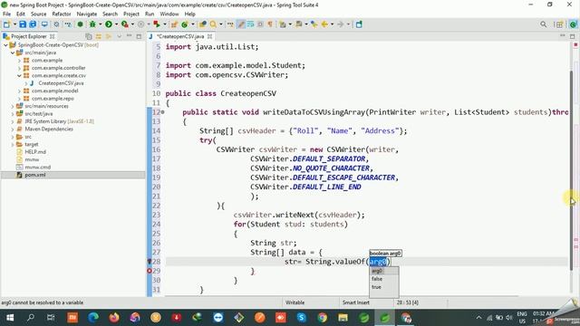
Task: Open Windows Start menu
Action: coord(10,318)
